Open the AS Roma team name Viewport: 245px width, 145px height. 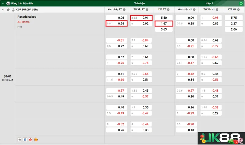click(x=24, y=22)
